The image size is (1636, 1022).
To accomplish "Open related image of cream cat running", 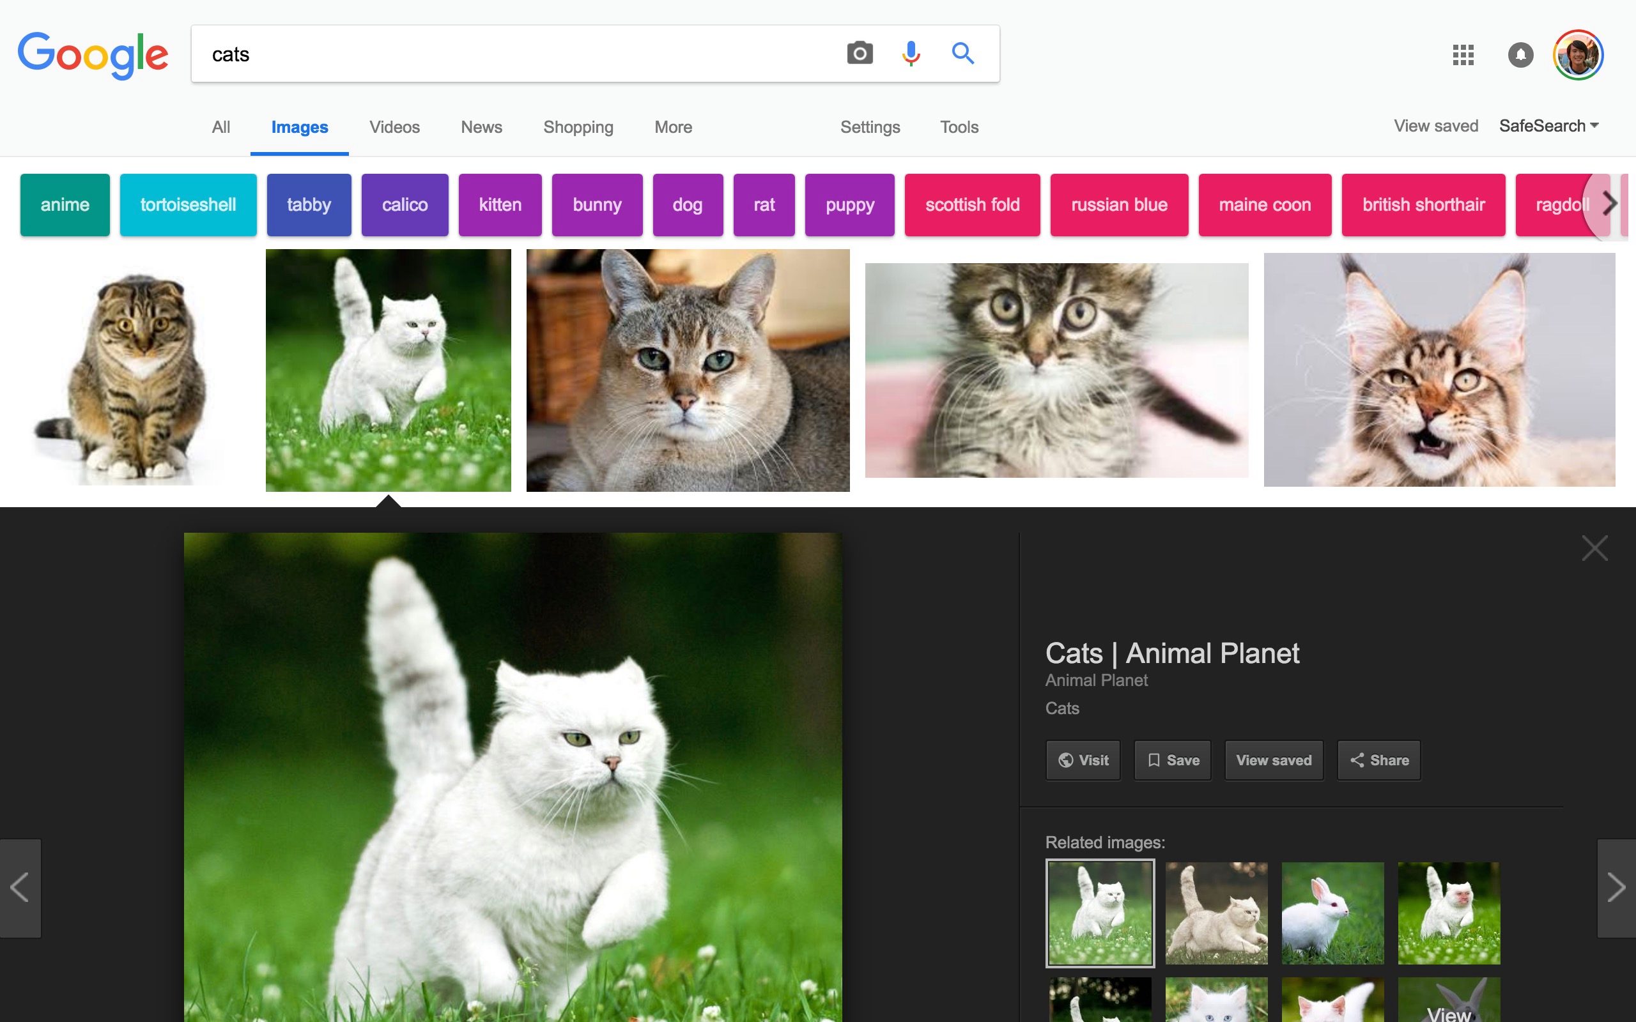I will pos(1216,913).
